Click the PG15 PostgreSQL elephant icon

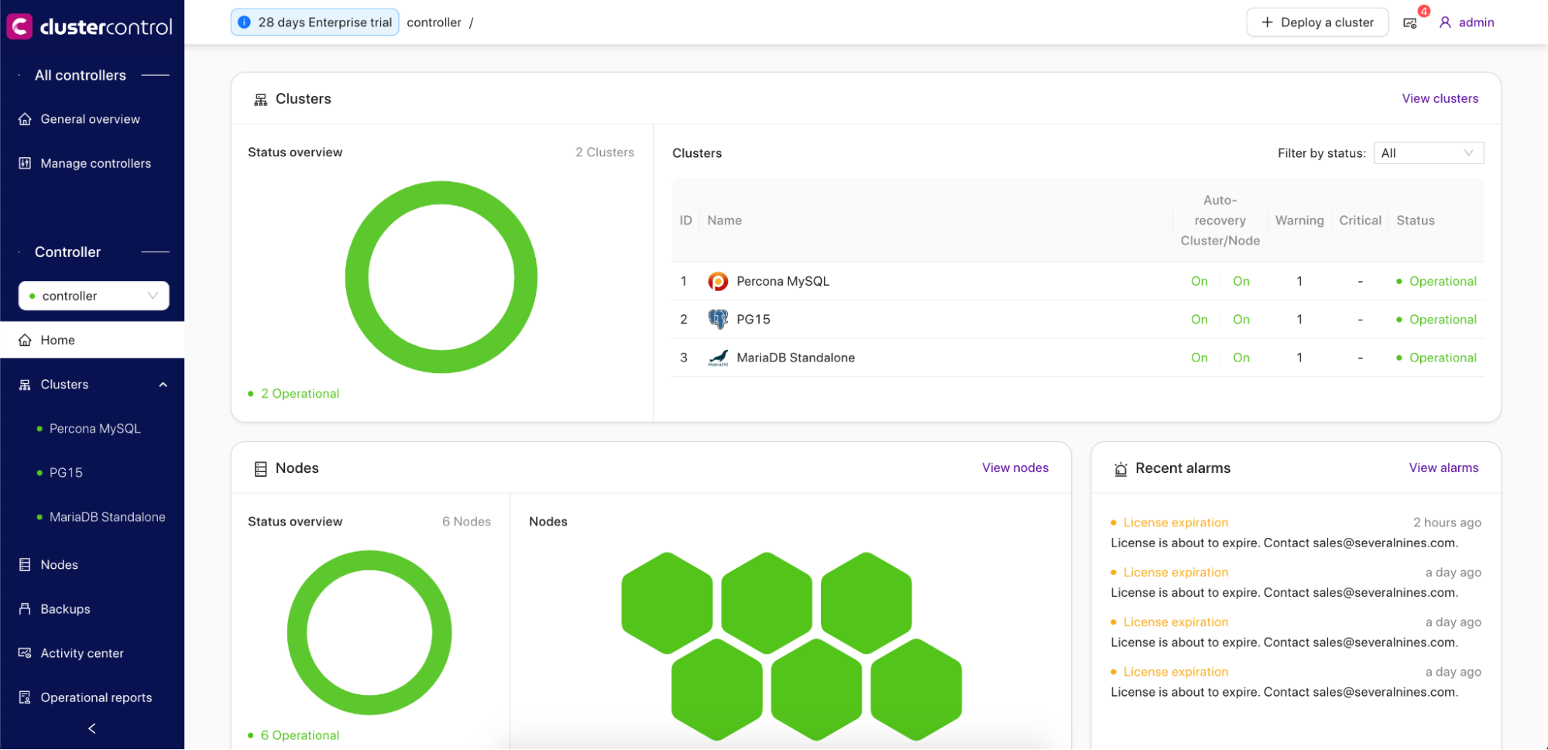pyautogui.click(x=718, y=320)
